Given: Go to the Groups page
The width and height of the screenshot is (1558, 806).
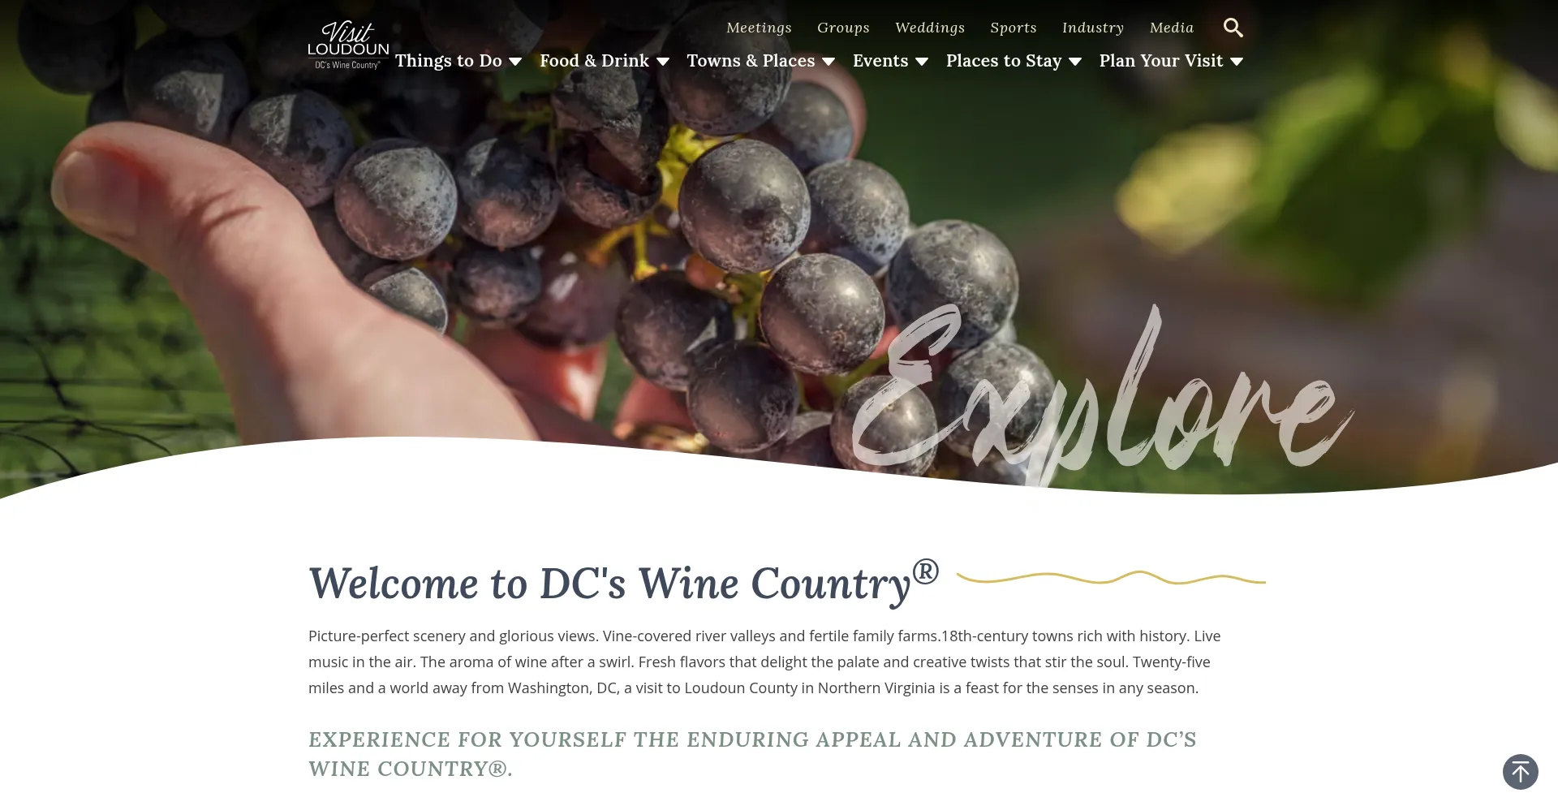Looking at the screenshot, I should [x=843, y=28].
